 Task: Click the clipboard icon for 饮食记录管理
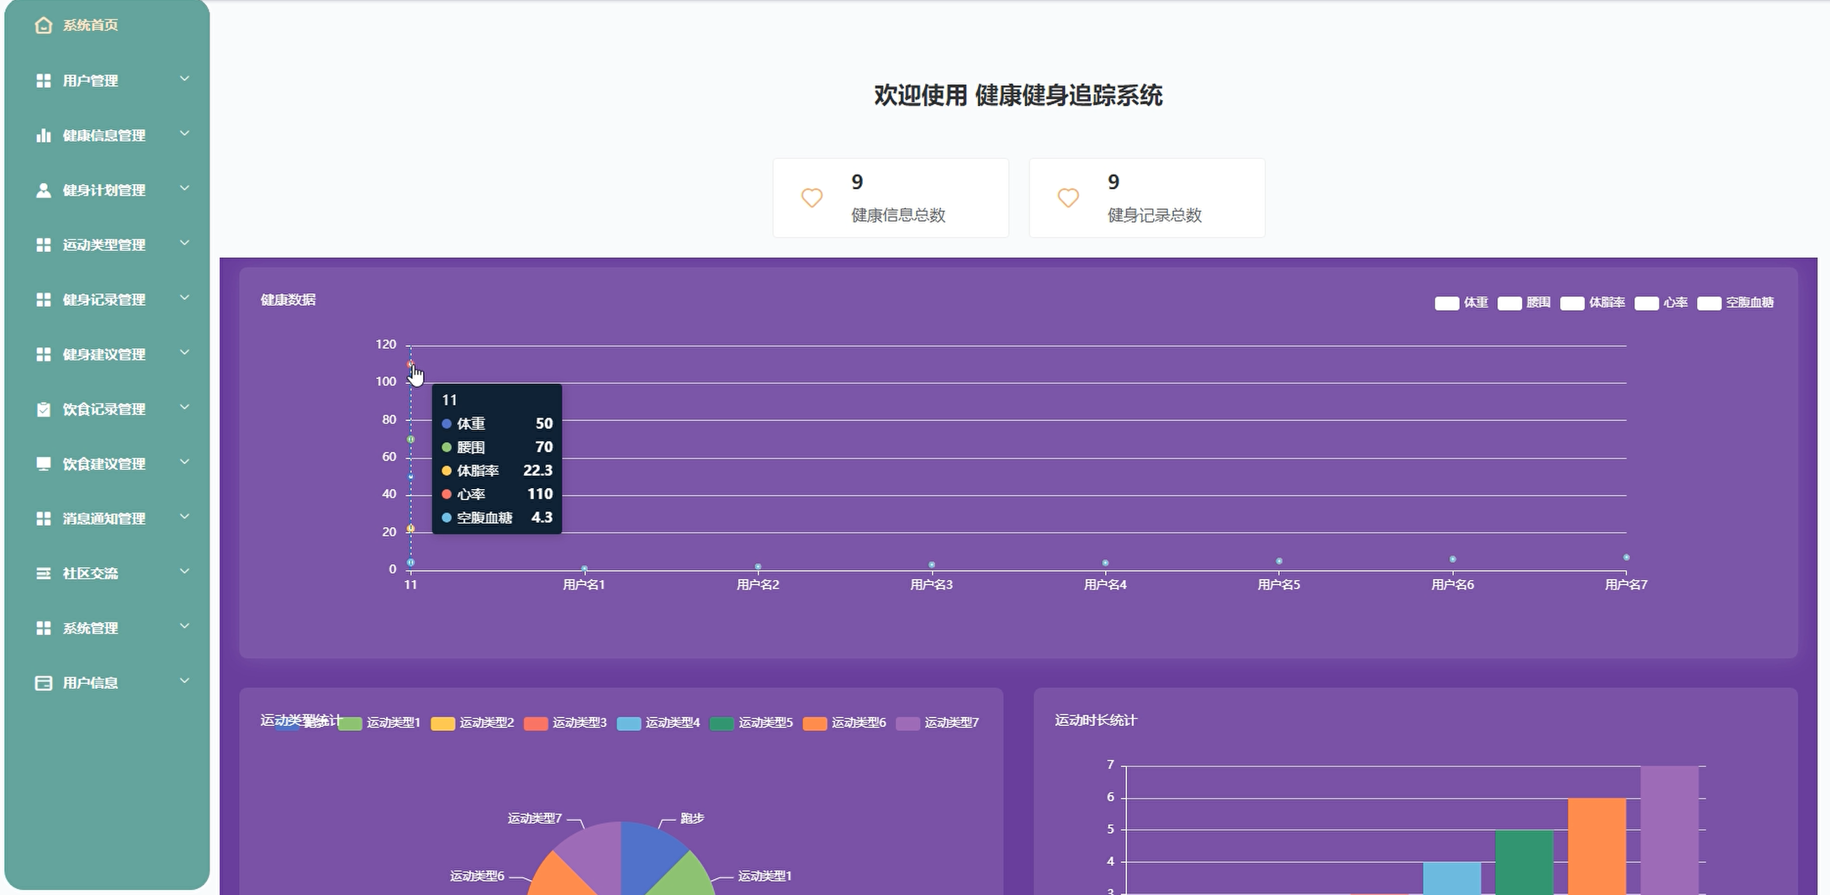44,409
